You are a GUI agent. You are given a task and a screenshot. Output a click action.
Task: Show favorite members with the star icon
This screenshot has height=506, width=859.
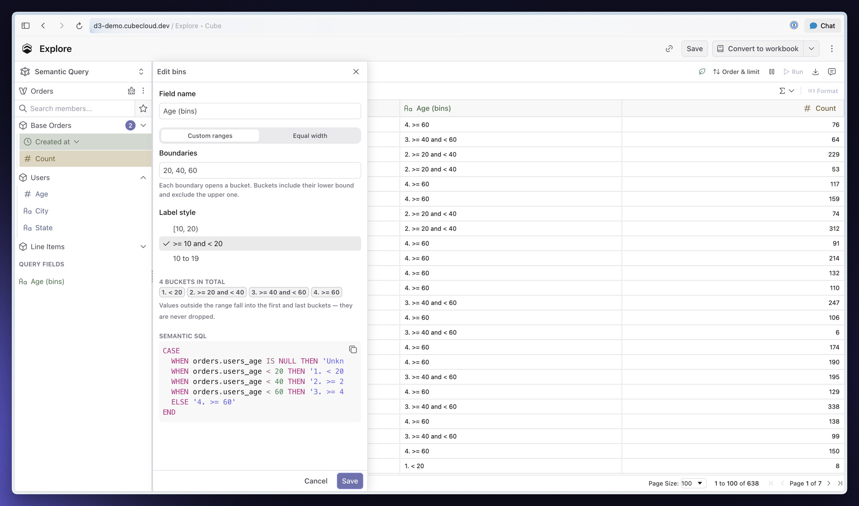143,108
